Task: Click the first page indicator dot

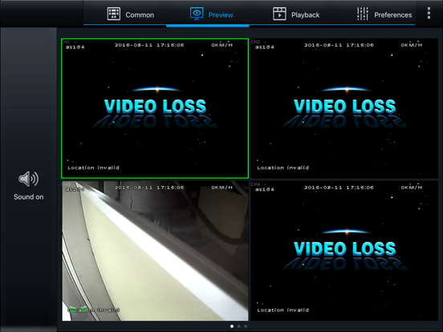Action: [x=232, y=326]
